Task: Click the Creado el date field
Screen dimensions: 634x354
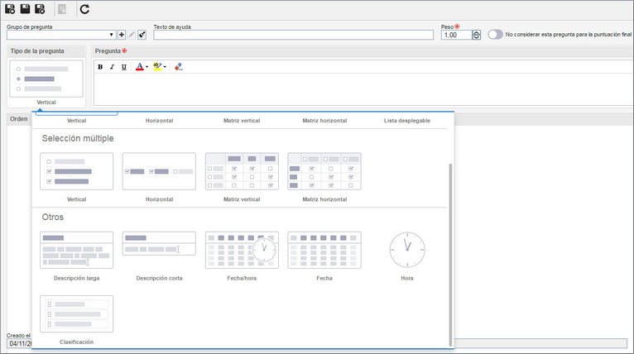Action: [19, 343]
